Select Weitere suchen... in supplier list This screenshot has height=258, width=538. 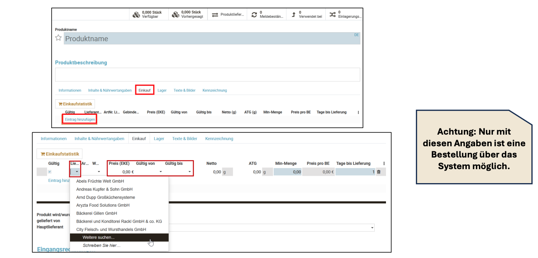tap(98, 237)
